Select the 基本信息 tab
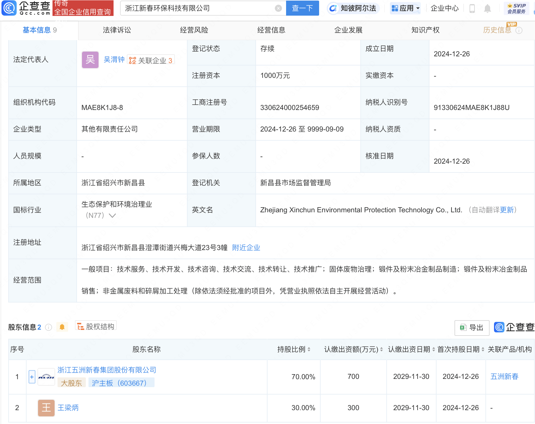This screenshot has height=424, width=535. tap(40, 30)
